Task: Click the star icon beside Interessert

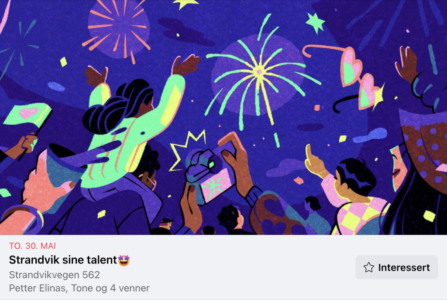Action: pos(368,267)
